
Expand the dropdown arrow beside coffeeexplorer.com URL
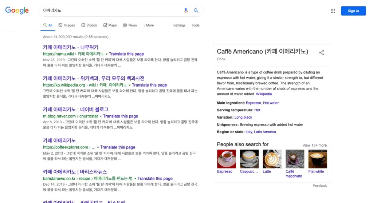pos(98,148)
